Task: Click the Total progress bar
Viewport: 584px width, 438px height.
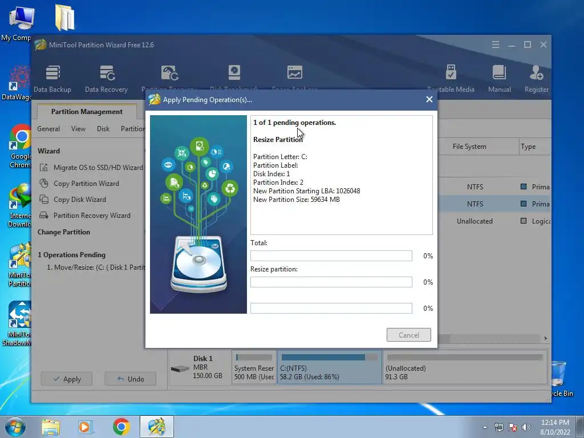Action: click(x=331, y=256)
